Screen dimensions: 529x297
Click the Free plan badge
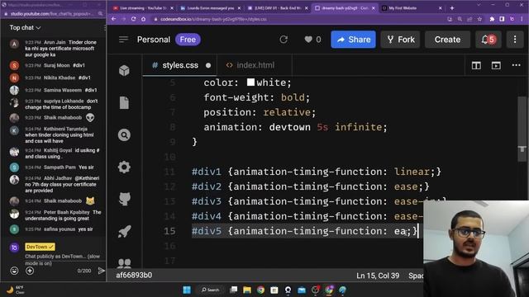(188, 40)
